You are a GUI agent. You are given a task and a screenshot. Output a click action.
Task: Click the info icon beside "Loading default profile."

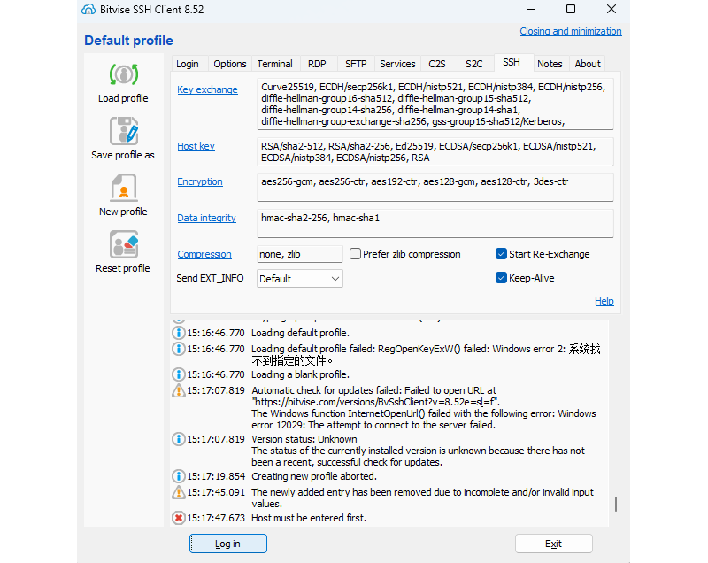(x=179, y=333)
